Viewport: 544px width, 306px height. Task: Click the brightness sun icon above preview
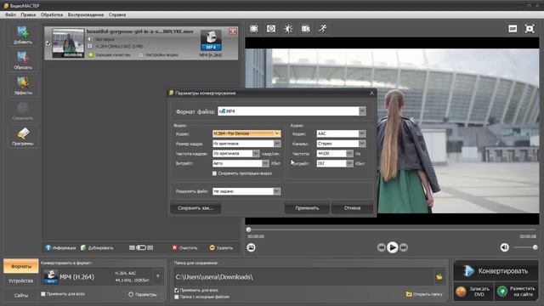click(288, 29)
